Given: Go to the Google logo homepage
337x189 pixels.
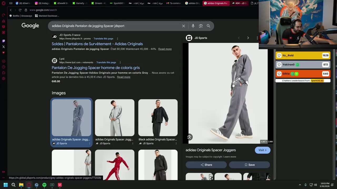Looking at the screenshot, I should (x=30, y=26).
